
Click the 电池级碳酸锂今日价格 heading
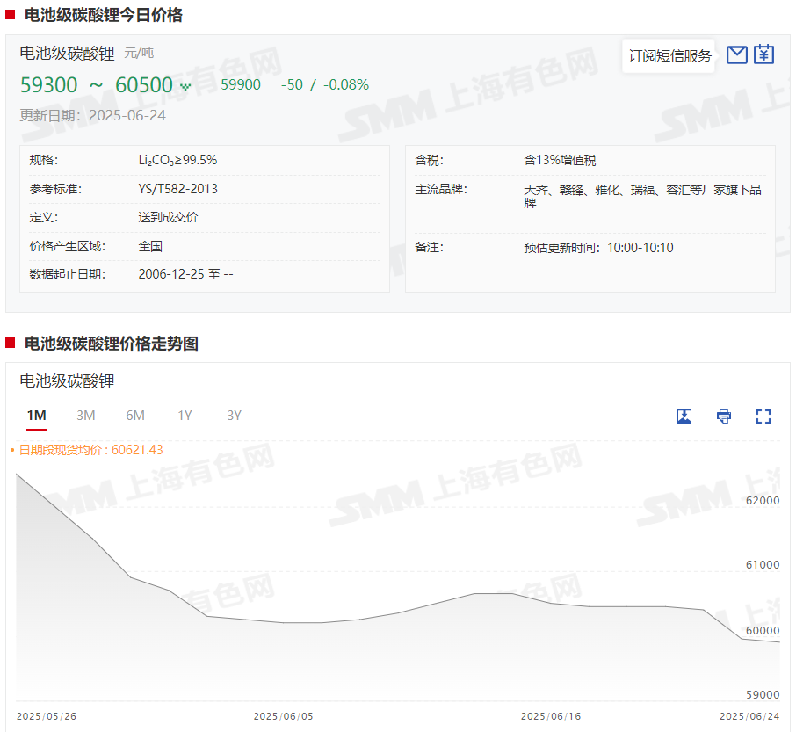click(104, 15)
